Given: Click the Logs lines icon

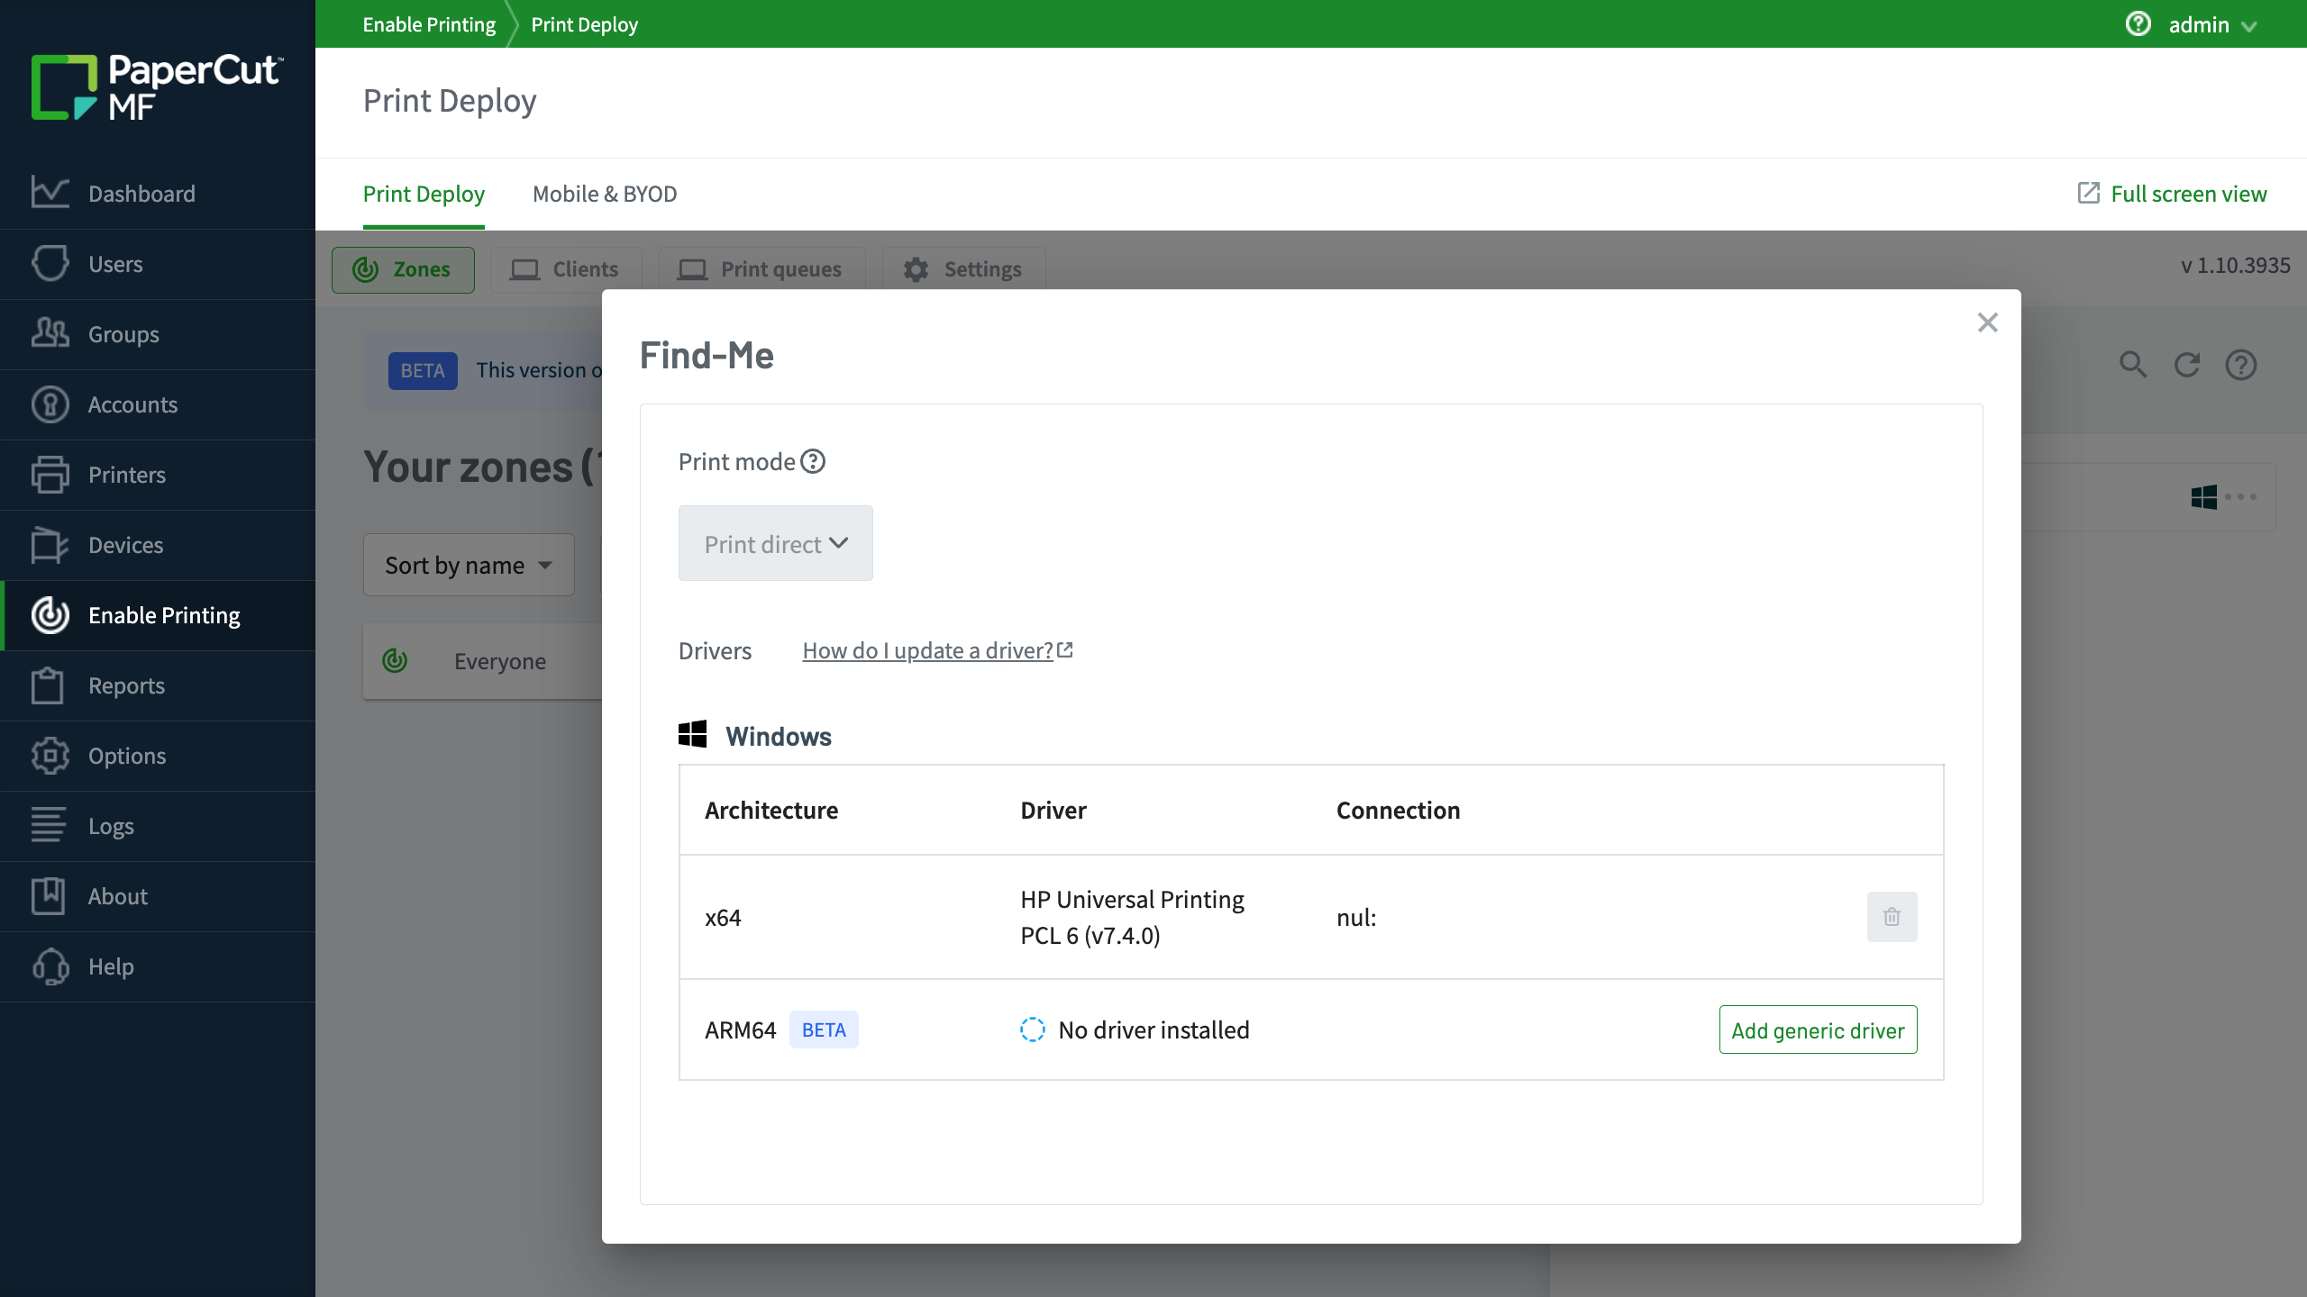Looking at the screenshot, I should pos(50,825).
